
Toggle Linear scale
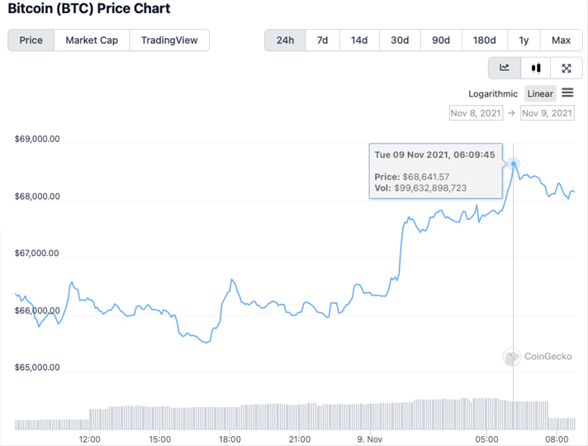(x=540, y=94)
